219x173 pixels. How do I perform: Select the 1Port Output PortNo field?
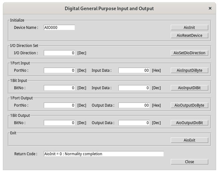pos(59,105)
